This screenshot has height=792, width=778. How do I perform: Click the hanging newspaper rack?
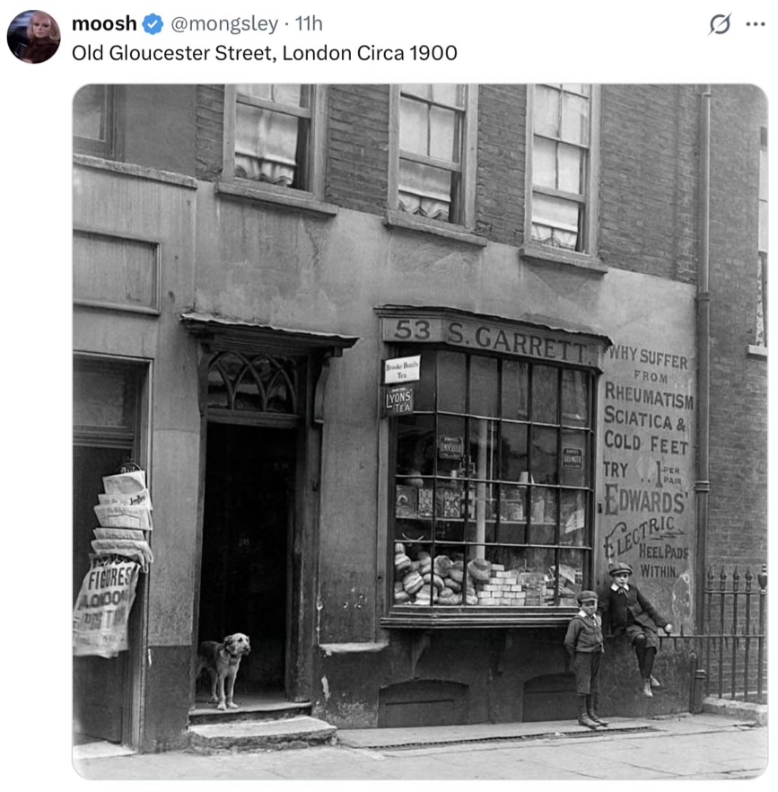(x=112, y=560)
